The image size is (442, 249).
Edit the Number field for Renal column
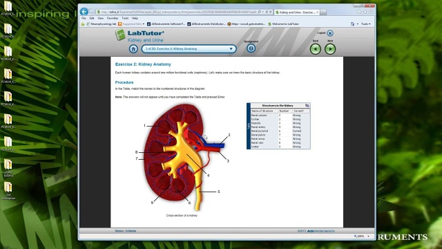(285, 116)
